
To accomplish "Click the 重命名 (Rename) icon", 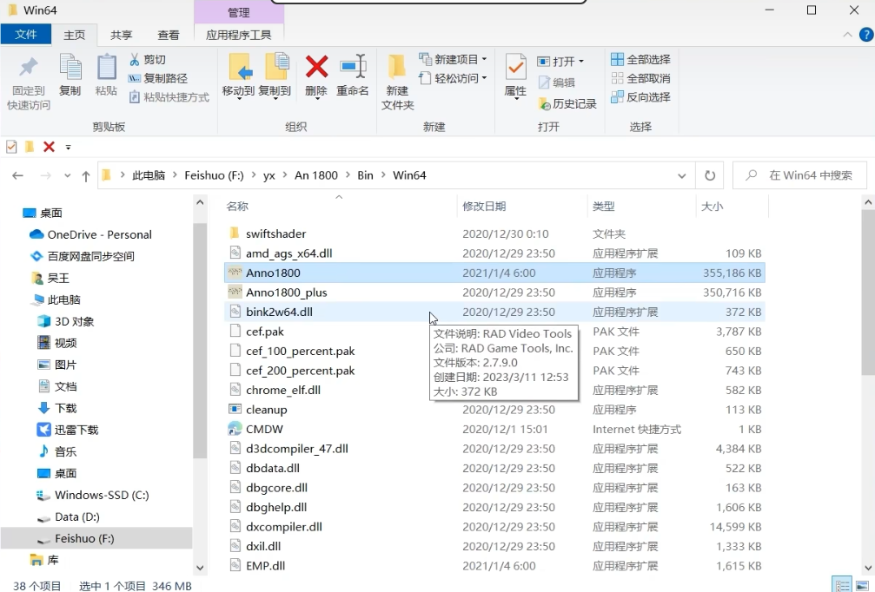I will (353, 68).
